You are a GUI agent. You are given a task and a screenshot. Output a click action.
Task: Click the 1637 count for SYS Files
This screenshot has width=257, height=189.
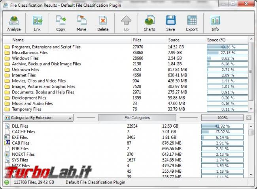(x=131, y=160)
